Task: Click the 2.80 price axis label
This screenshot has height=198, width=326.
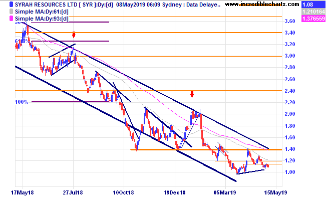Action: click(289, 68)
